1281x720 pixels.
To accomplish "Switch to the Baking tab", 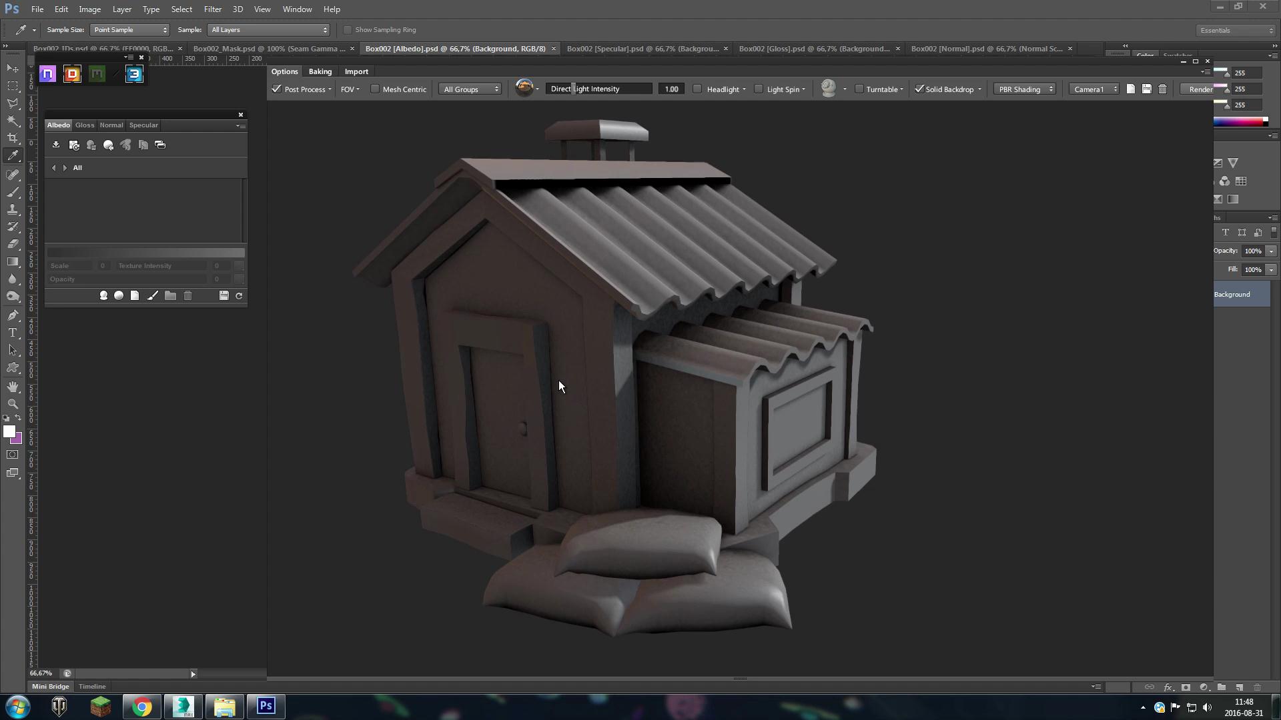I will pyautogui.click(x=320, y=71).
